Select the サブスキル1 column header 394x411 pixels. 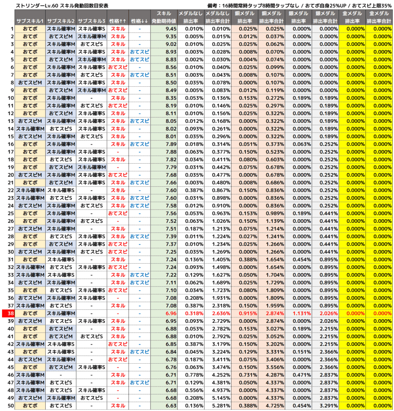pyautogui.click(x=30, y=20)
